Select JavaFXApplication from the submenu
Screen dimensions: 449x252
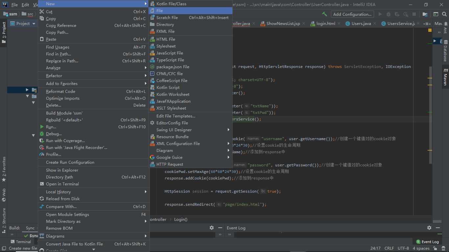[x=190, y=101]
